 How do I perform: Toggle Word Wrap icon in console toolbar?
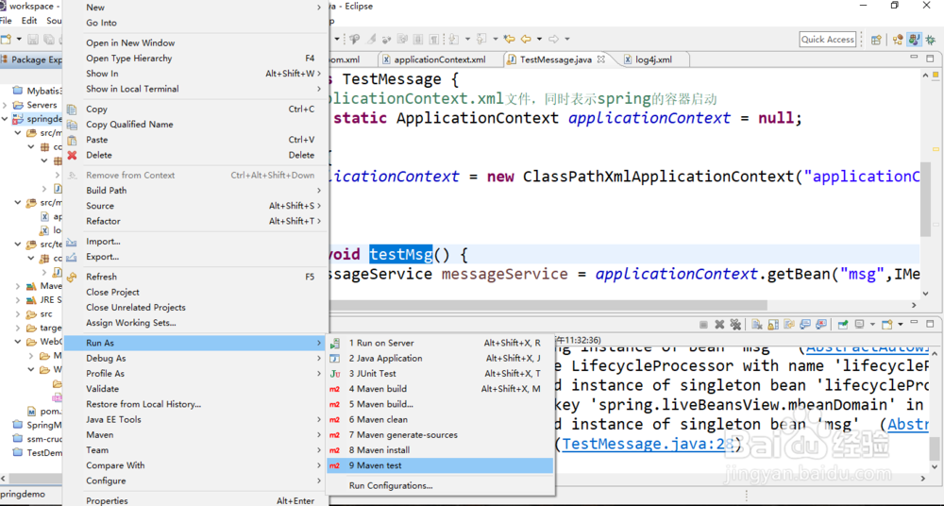pos(789,324)
